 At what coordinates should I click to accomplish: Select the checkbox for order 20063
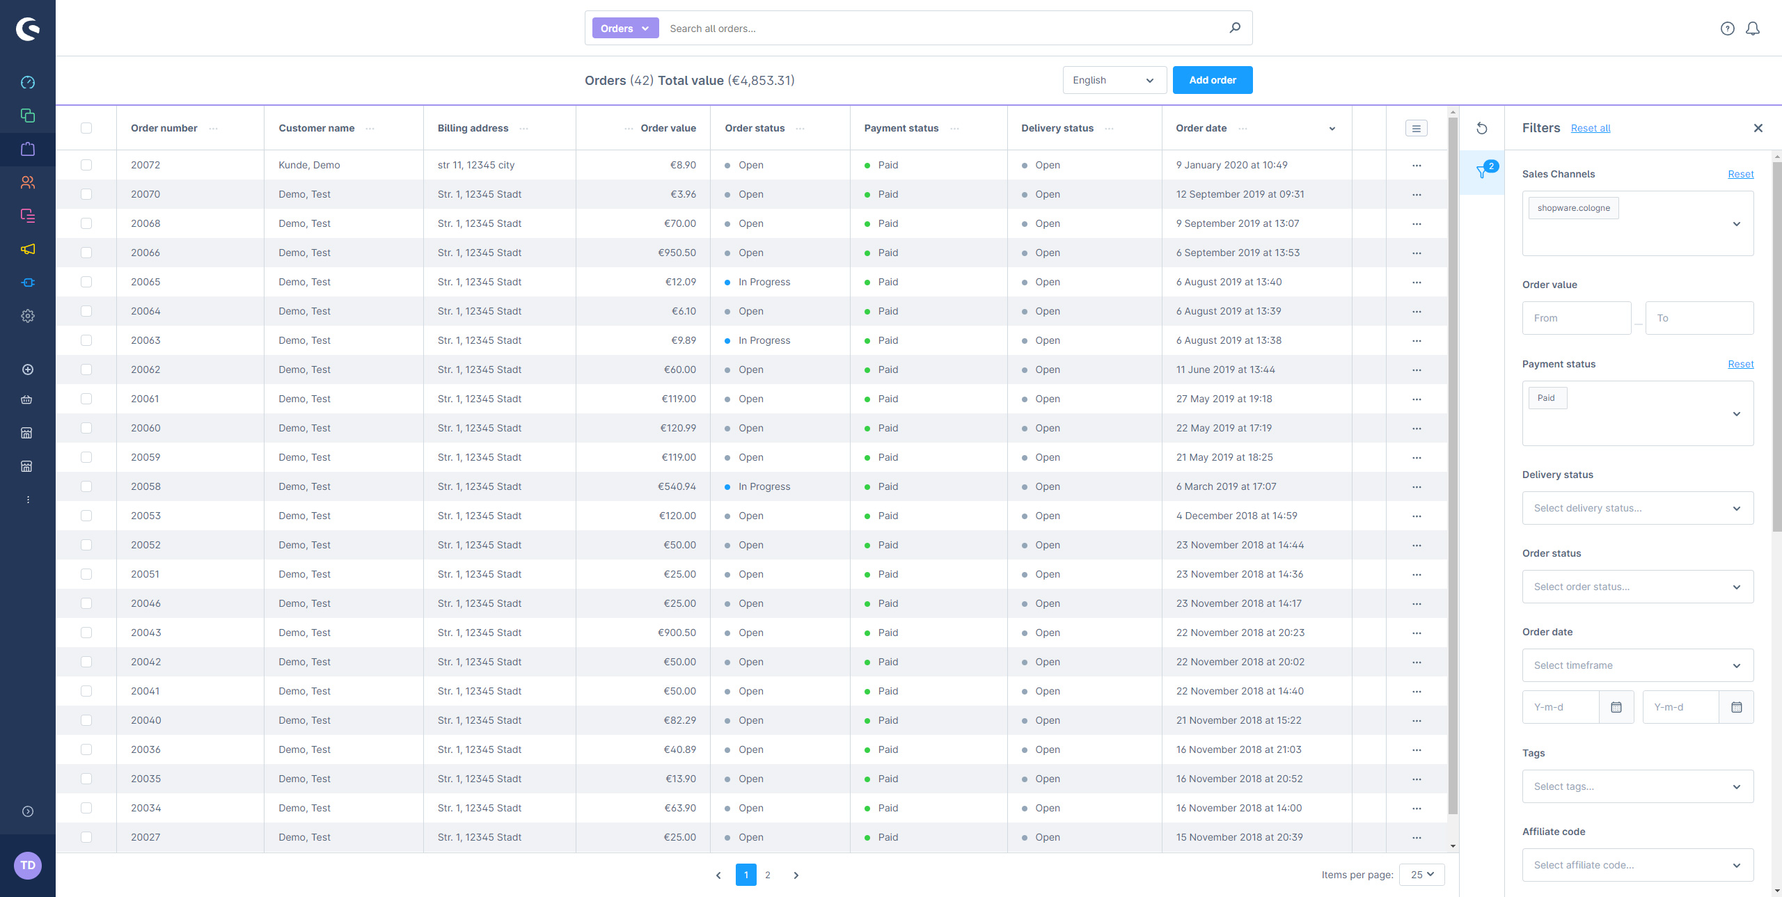coord(86,340)
